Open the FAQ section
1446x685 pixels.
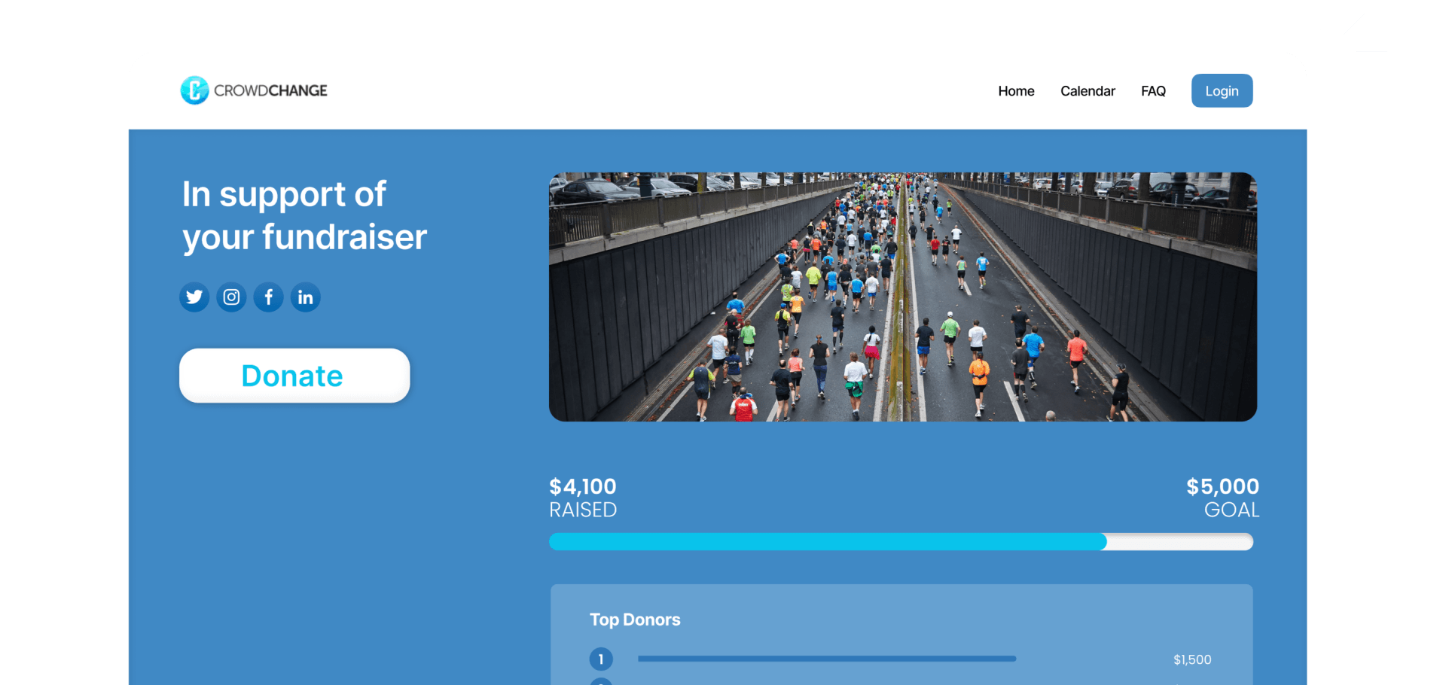(x=1153, y=90)
